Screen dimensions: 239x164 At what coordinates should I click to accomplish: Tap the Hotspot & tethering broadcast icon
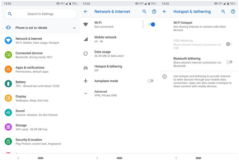coord(86,68)
